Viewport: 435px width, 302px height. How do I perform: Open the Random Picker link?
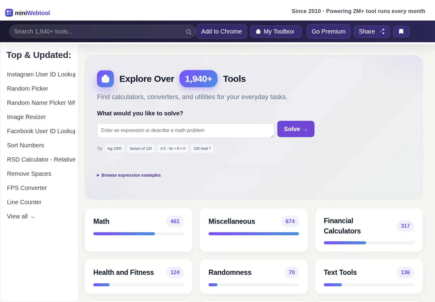pos(27,88)
